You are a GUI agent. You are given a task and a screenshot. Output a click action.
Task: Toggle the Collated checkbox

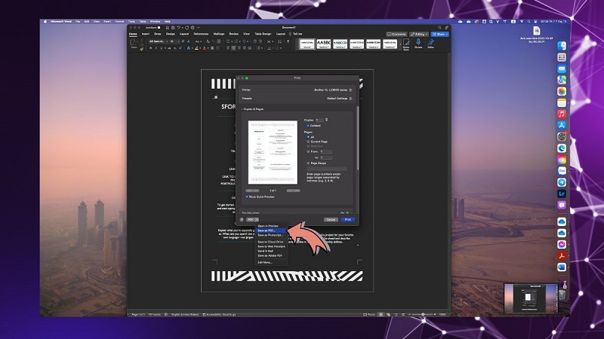pyautogui.click(x=308, y=126)
